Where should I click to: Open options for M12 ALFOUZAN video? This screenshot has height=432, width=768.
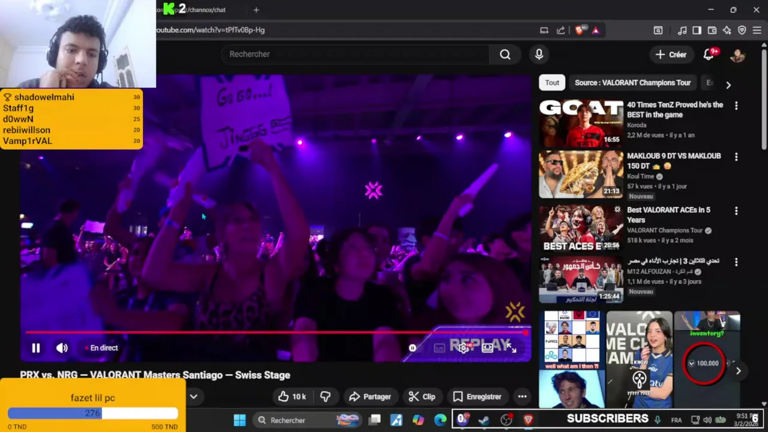736,262
